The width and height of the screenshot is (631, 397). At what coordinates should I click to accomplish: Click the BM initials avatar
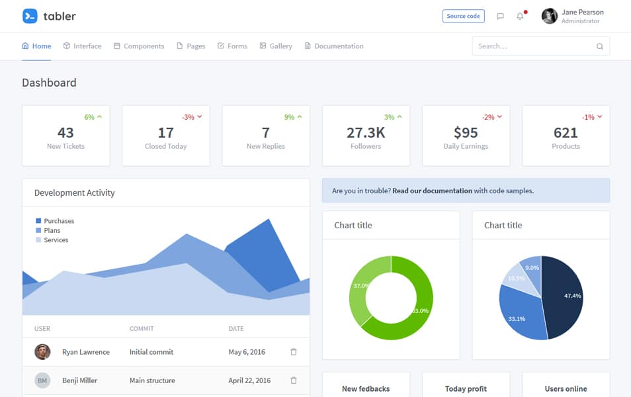coord(42,380)
